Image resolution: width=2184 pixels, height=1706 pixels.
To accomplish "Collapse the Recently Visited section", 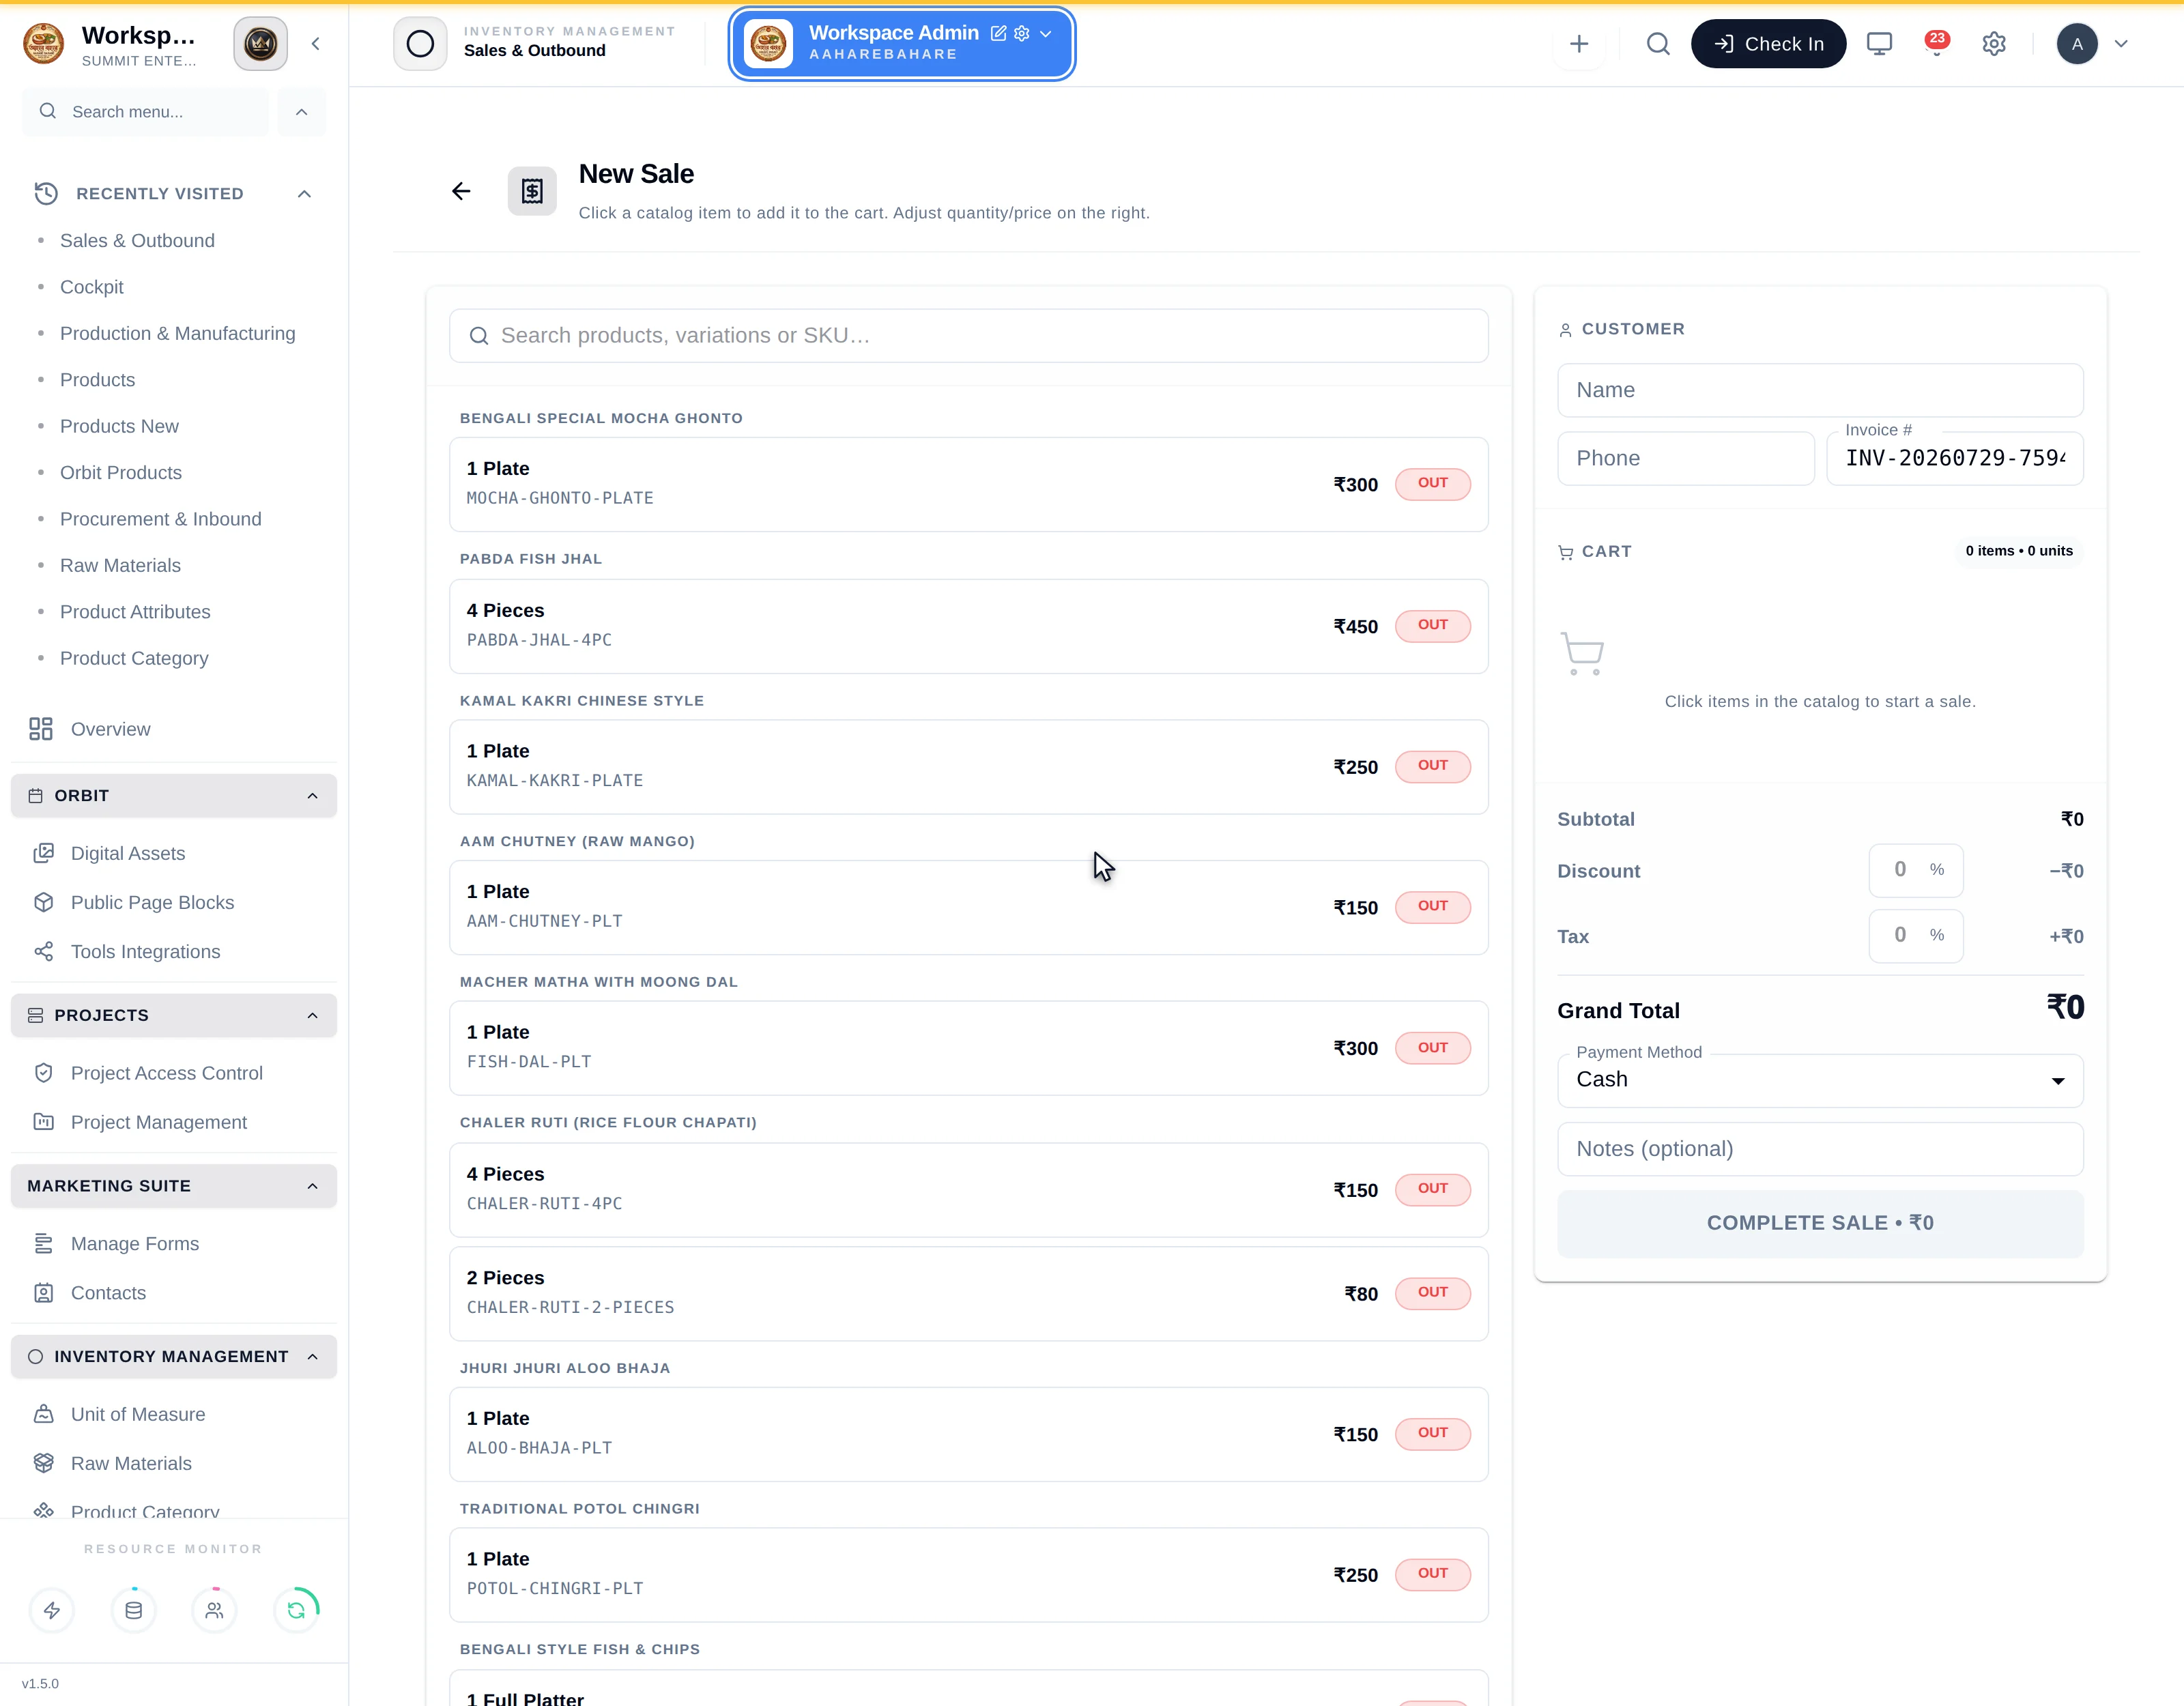I will coord(304,193).
